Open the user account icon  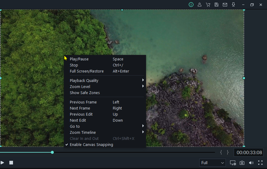200,5
